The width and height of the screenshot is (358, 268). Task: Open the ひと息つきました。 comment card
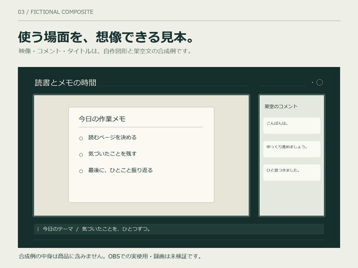click(292, 172)
